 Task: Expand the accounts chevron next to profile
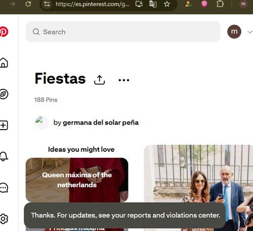coord(250,32)
